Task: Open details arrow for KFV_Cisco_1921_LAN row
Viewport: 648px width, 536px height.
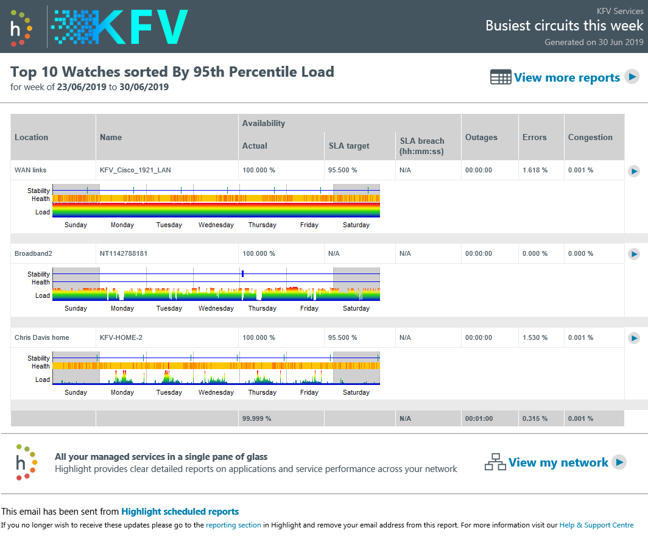Action: (x=633, y=171)
